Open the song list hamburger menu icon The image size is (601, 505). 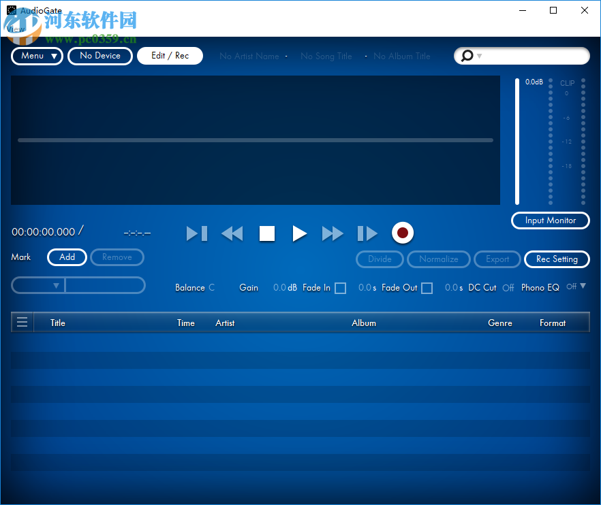pyautogui.click(x=22, y=321)
